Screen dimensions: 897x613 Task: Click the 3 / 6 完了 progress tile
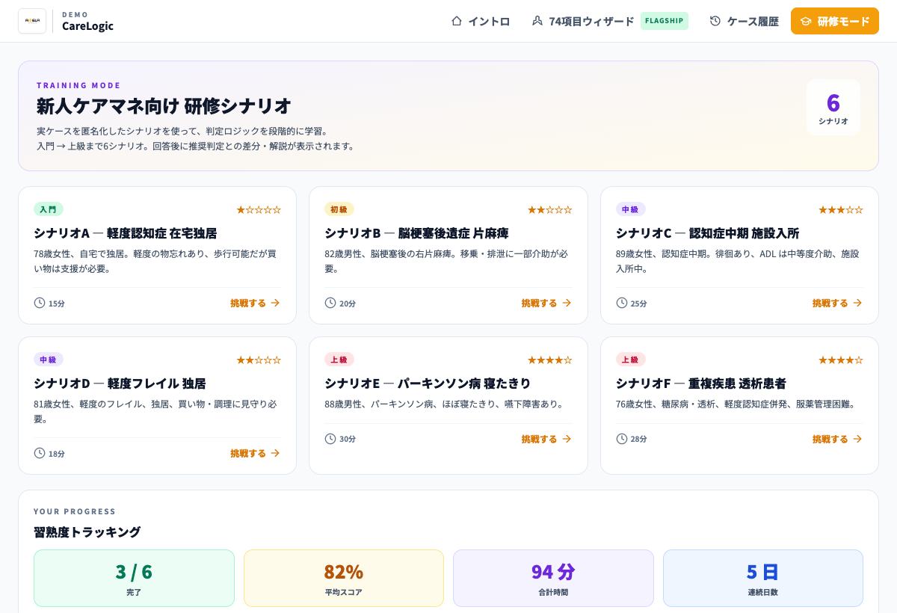coord(134,578)
